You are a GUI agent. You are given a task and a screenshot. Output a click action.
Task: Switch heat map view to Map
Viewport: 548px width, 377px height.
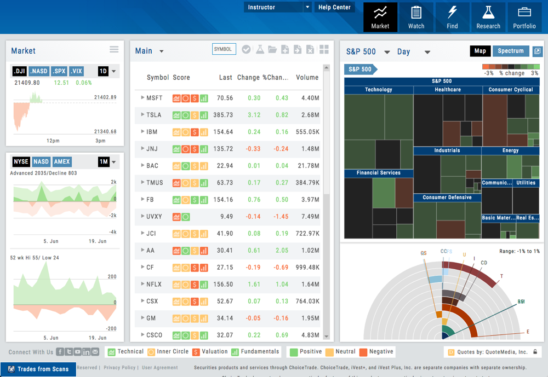click(x=480, y=51)
